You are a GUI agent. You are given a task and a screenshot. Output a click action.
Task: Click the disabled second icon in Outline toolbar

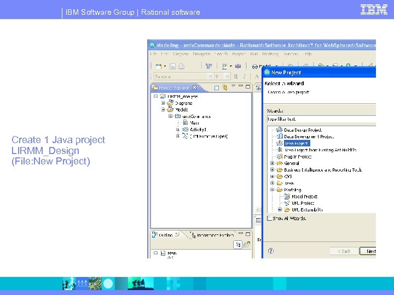click(x=247, y=244)
